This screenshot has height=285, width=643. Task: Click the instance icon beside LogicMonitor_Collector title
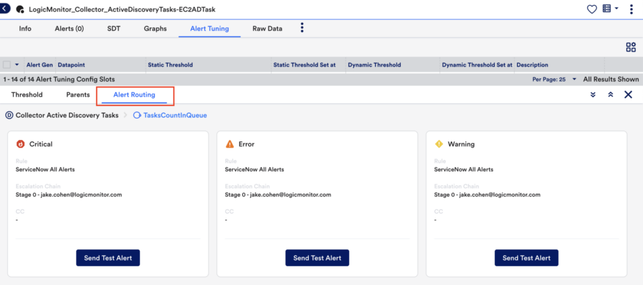pyautogui.click(x=19, y=9)
